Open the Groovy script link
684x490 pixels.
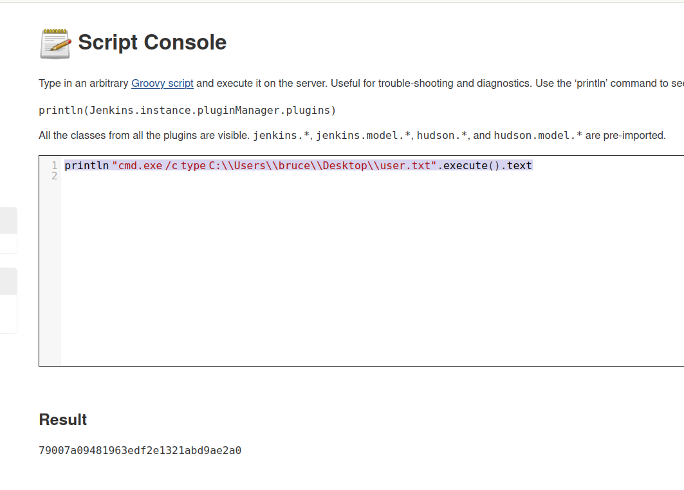coord(162,83)
